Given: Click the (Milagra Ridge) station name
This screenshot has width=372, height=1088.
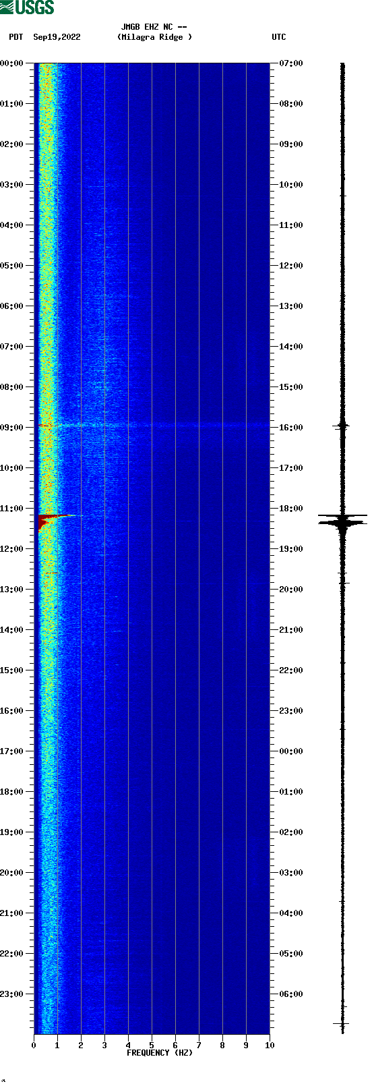Looking at the screenshot, I should 154,37.
